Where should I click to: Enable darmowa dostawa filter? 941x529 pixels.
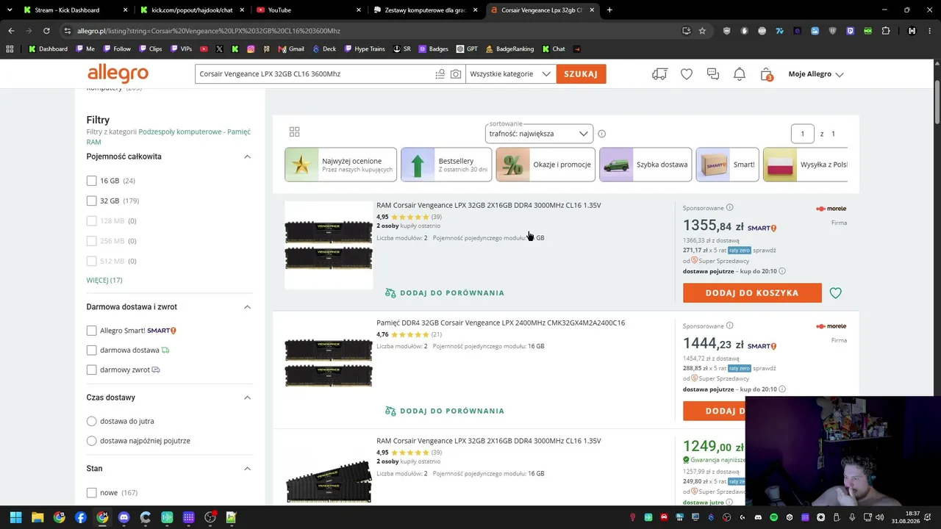click(92, 350)
